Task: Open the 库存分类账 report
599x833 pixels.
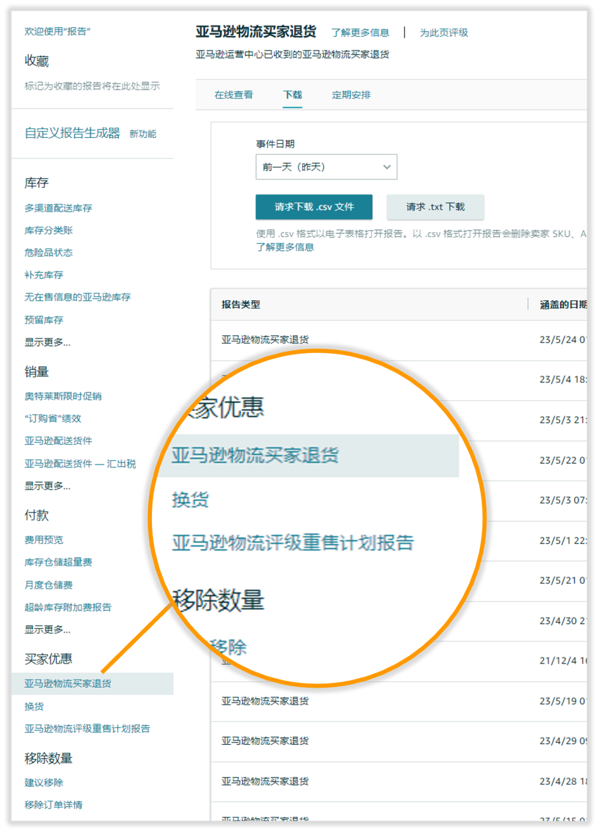Action: pyautogui.click(x=48, y=230)
